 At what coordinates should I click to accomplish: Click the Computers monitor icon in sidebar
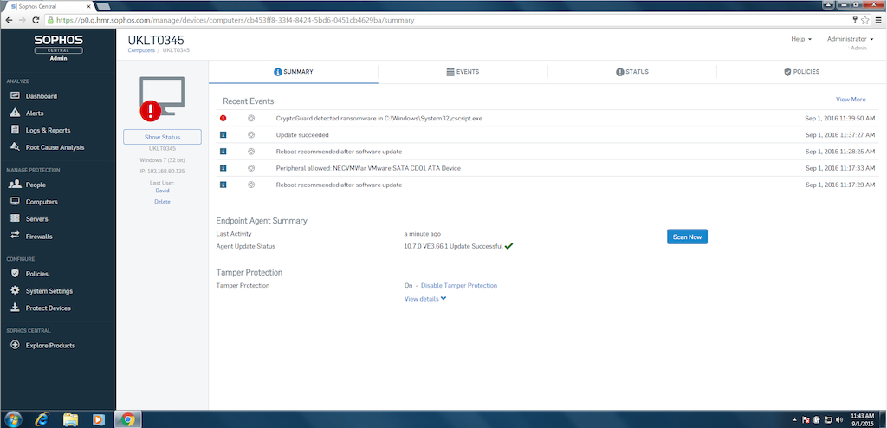click(x=16, y=202)
